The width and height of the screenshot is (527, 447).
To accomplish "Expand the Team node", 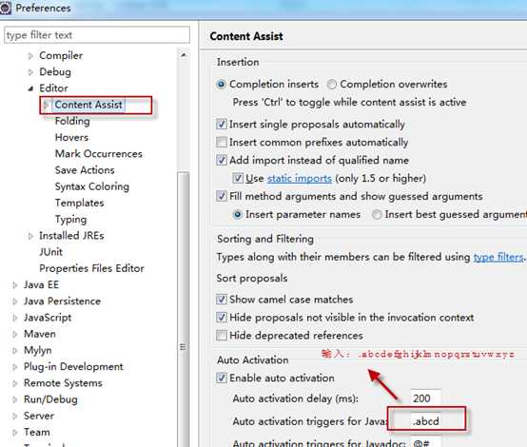I will (x=15, y=433).
